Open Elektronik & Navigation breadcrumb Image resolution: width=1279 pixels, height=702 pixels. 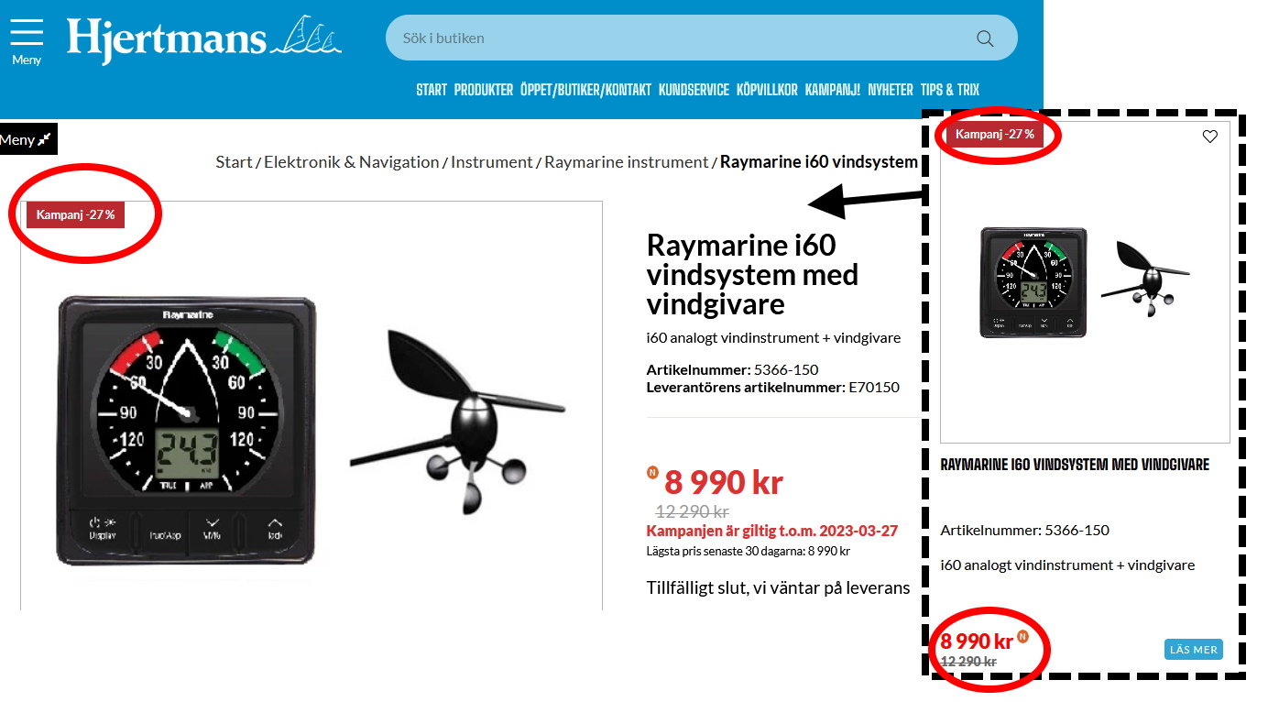pyautogui.click(x=352, y=162)
